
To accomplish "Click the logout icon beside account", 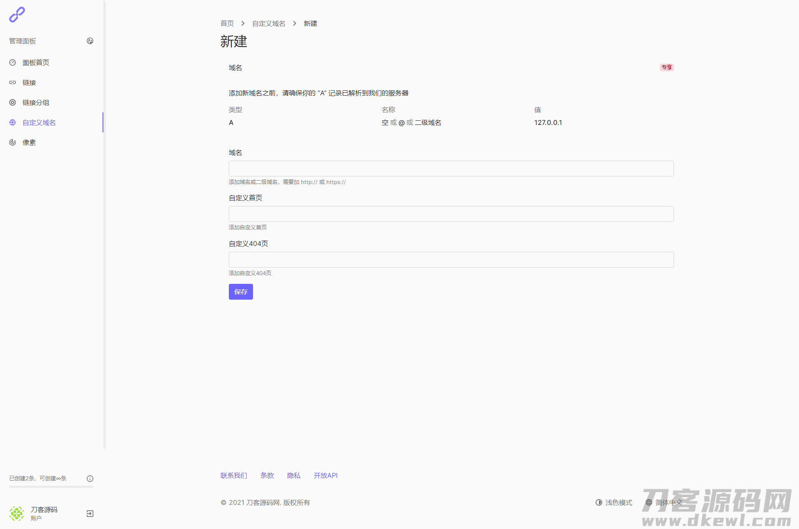I will tap(90, 514).
